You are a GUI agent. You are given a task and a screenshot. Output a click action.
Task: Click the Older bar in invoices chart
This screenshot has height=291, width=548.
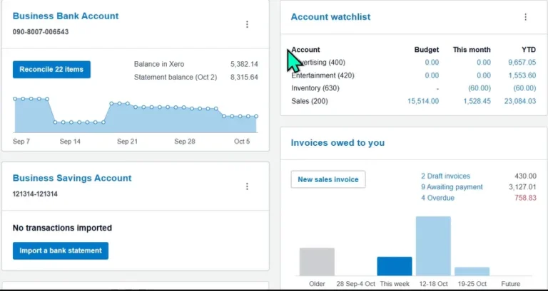click(x=317, y=262)
